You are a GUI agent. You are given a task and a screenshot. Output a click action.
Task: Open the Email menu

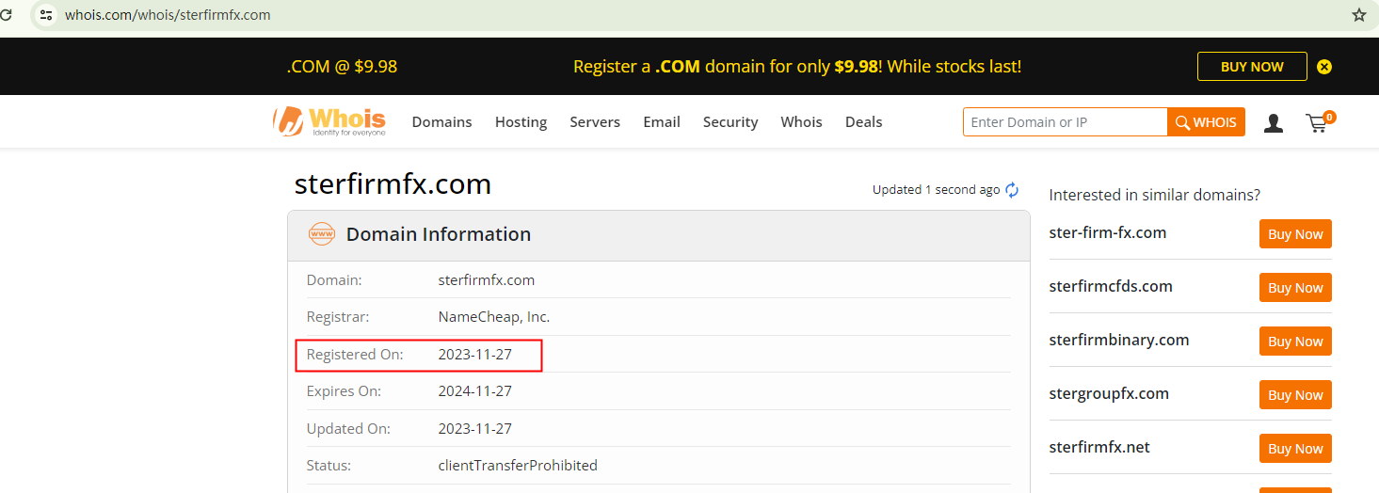(662, 122)
